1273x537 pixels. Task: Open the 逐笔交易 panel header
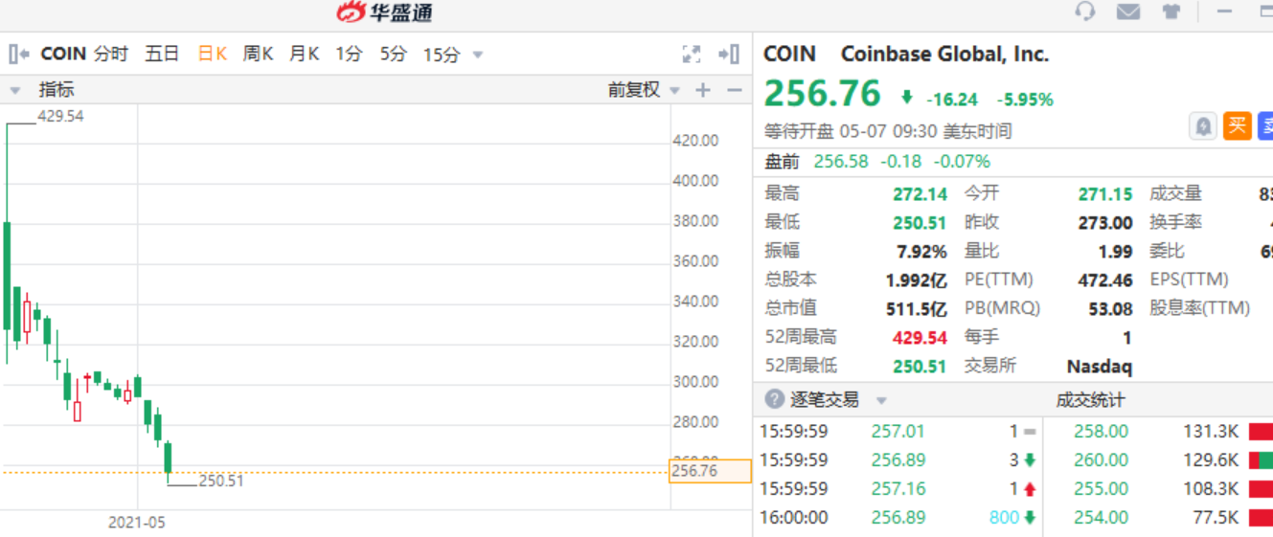coord(824,399)
